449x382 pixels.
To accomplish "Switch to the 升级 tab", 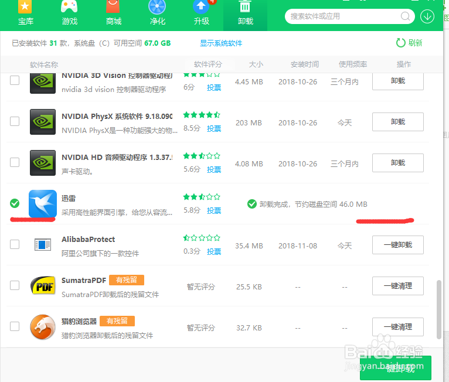I will pos(201,13).
